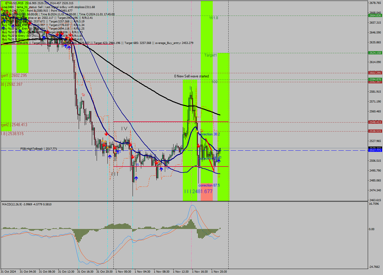
Task: Click the blue 2517.771 price tag
Action: 375,150
